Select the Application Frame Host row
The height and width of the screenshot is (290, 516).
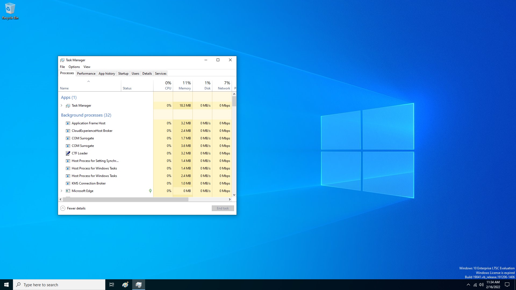[x=145, y=123]
